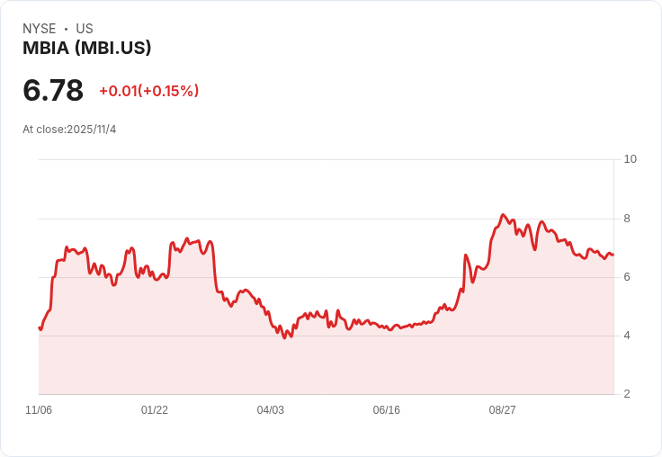
Task: Click the chart line's final point at right
Action: pyautogui.click(x=613, y=255)
